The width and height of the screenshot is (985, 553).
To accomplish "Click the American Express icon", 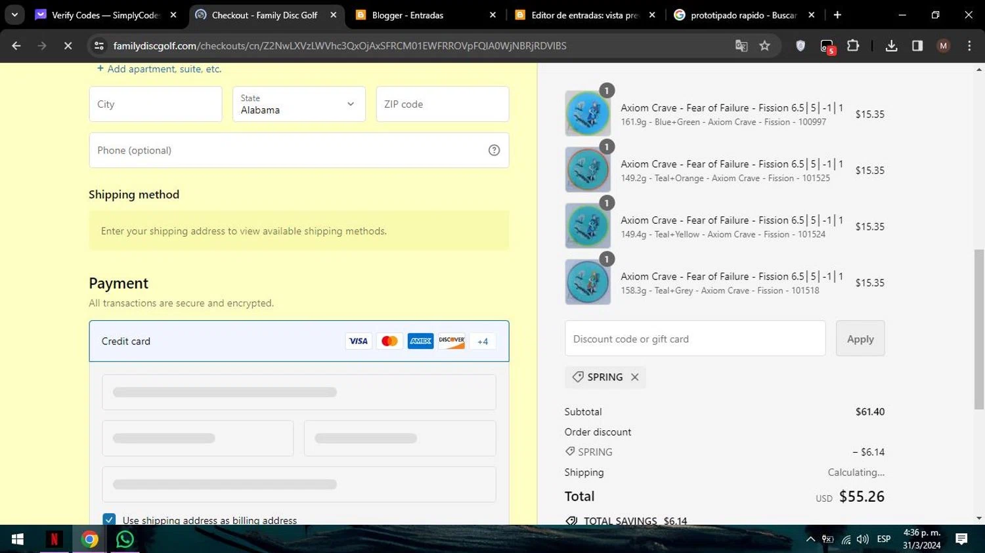I will click(x=420, y=341).
